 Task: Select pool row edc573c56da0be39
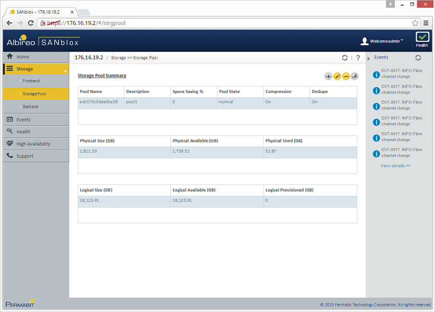pyautogui.click(x=217, y=103)
